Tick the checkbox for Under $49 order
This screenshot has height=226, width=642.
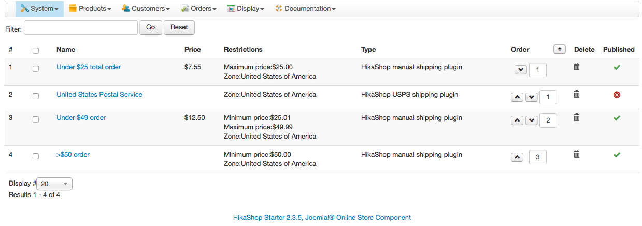pos(36,119)
